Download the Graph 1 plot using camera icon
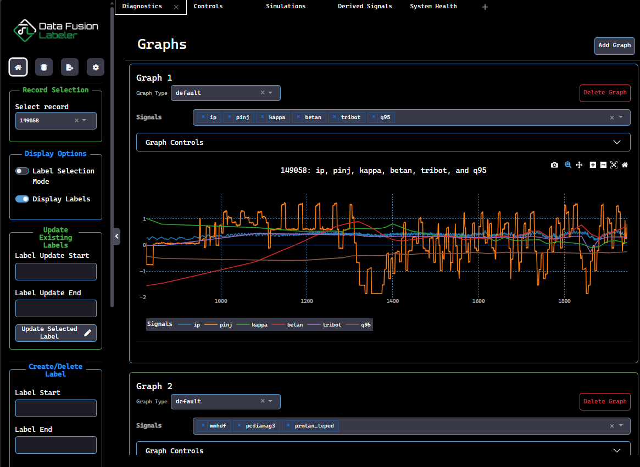The height and width of the screenshot is (467, 640). pos(554,165)
